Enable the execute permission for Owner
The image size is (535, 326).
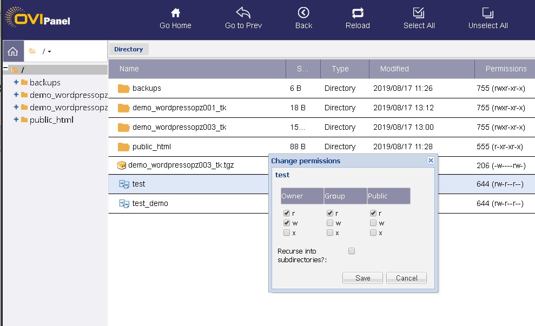coord(287,232)
